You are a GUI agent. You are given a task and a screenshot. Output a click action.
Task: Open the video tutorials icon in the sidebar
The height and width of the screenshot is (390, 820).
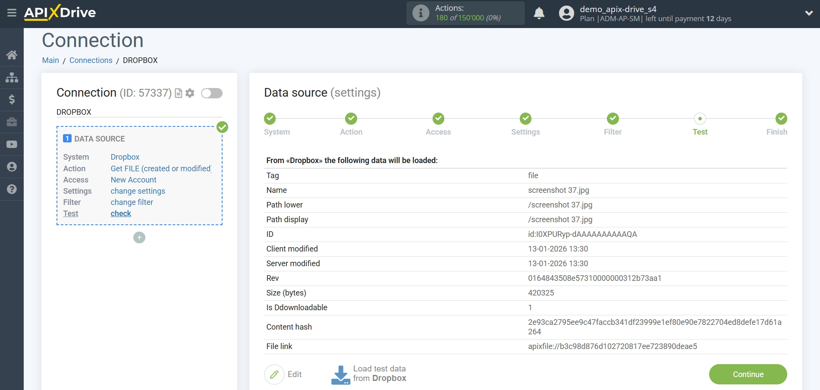coord(12,144)
